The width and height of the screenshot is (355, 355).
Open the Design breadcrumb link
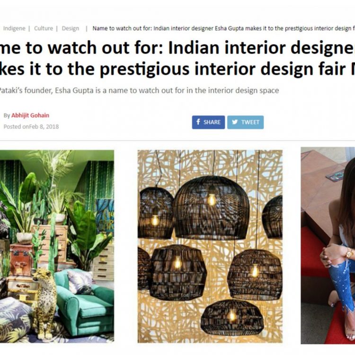pyautogui.click(x=71, y=28)
